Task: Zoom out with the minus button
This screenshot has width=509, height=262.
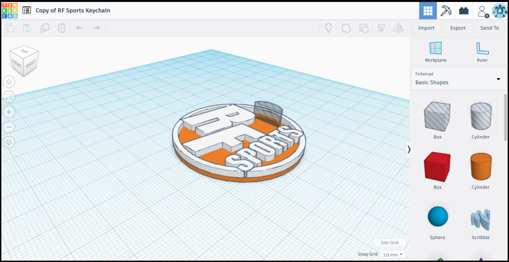Action: tap(9, 127)
